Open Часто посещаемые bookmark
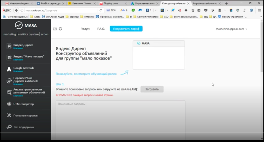The image size is (264, 142). (x=15, y=17)
